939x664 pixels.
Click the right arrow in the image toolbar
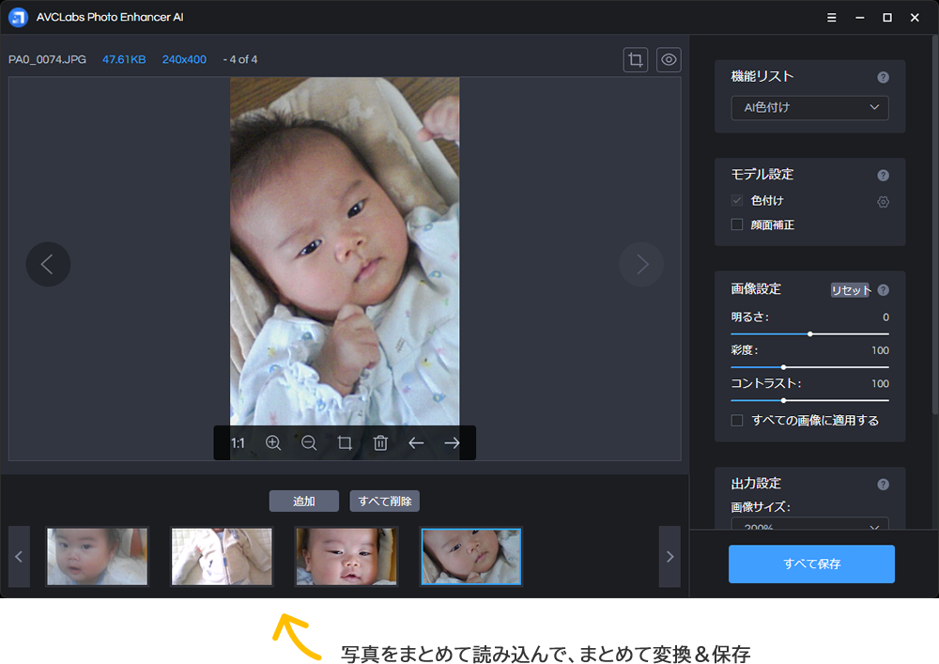[452, 443]
